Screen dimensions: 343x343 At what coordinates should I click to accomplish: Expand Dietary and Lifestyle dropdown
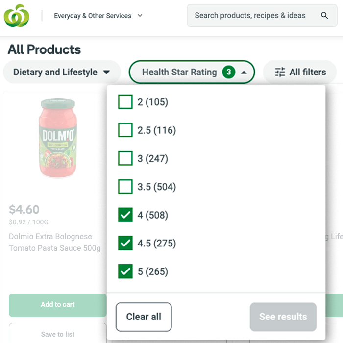[62, 72]
